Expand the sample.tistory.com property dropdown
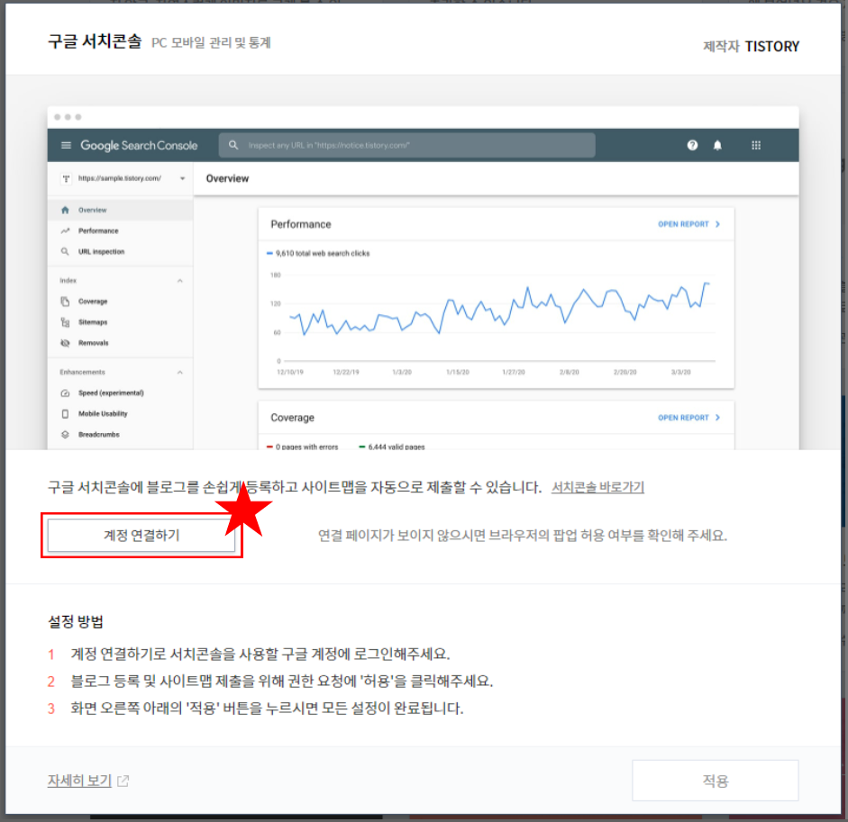Viewport: 848px width, 822px height. coord(182,178)
